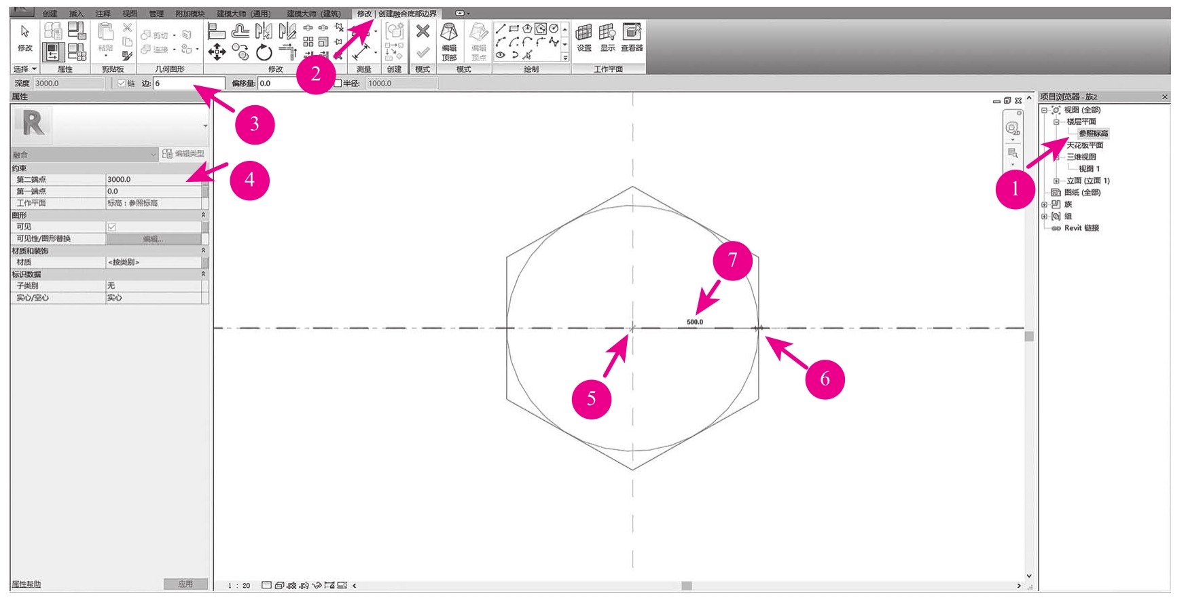Enable the 半径 (Radius) checkbox

[x=338, y=83]
